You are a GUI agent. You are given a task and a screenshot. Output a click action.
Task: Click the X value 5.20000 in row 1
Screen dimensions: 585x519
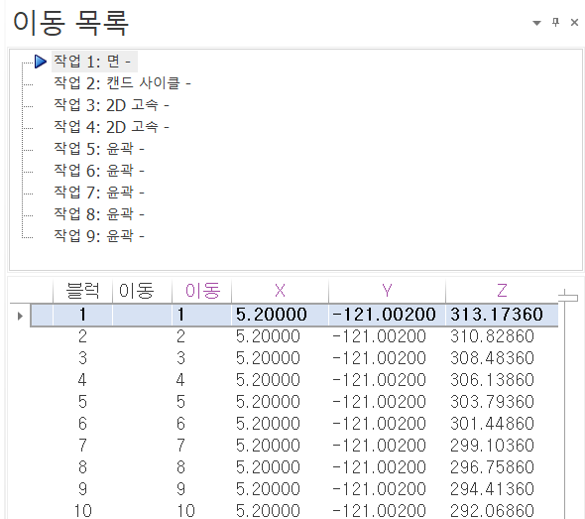click(272, 315)
